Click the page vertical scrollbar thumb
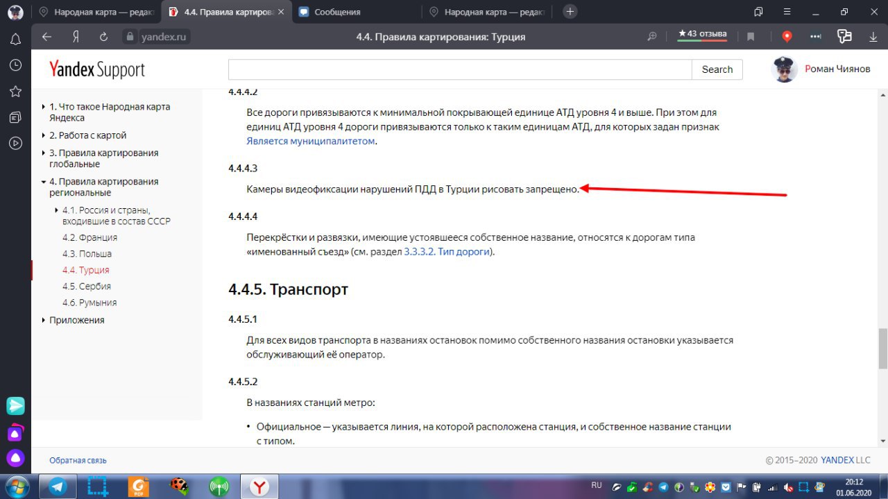The image size is (888, 499). click(x=882, y=348)
